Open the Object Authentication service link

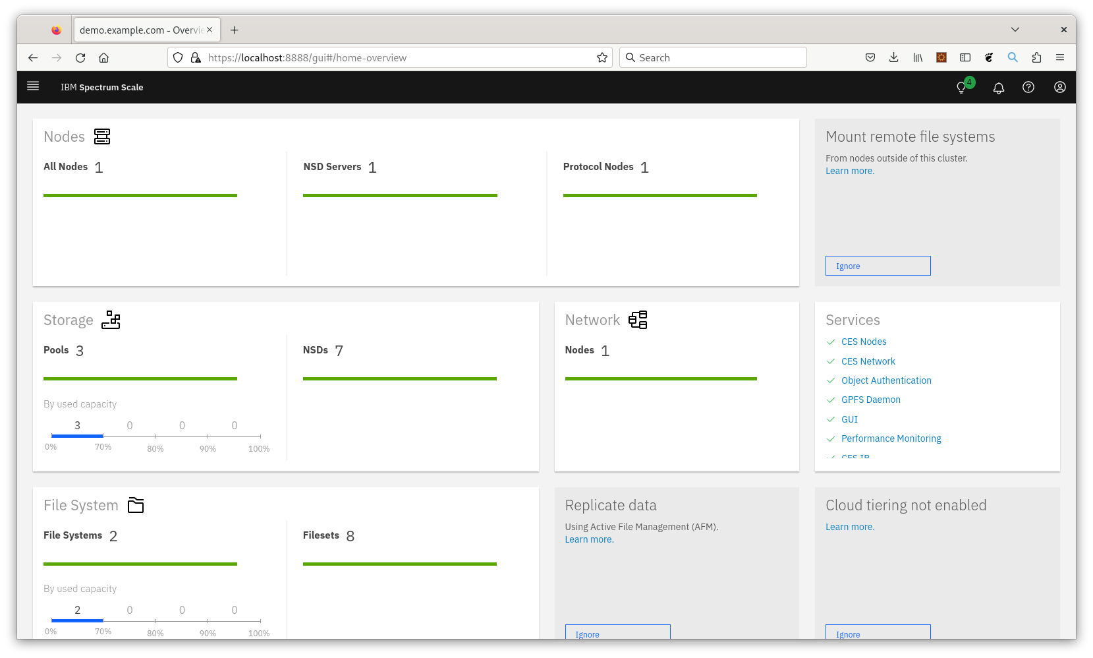point(886,380)
